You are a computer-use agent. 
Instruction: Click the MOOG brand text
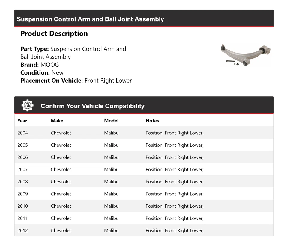pos(50,65)
